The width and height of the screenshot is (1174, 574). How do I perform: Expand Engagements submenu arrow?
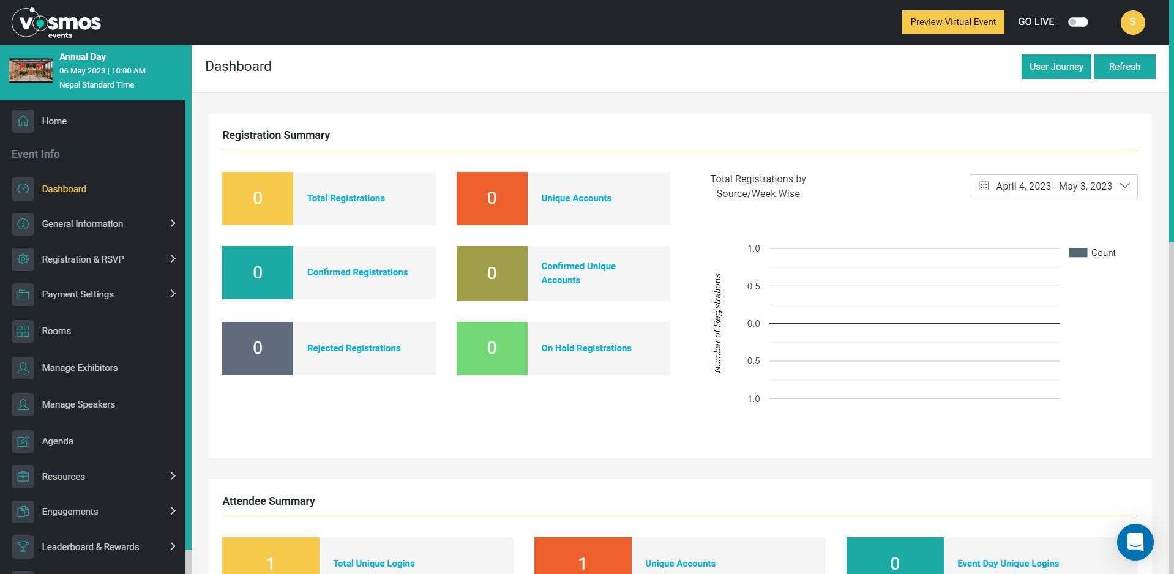tap(173, 511)
